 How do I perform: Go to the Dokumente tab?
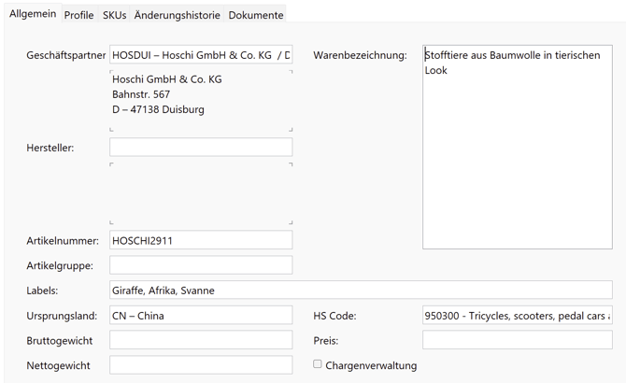click(x=256, y=15)
